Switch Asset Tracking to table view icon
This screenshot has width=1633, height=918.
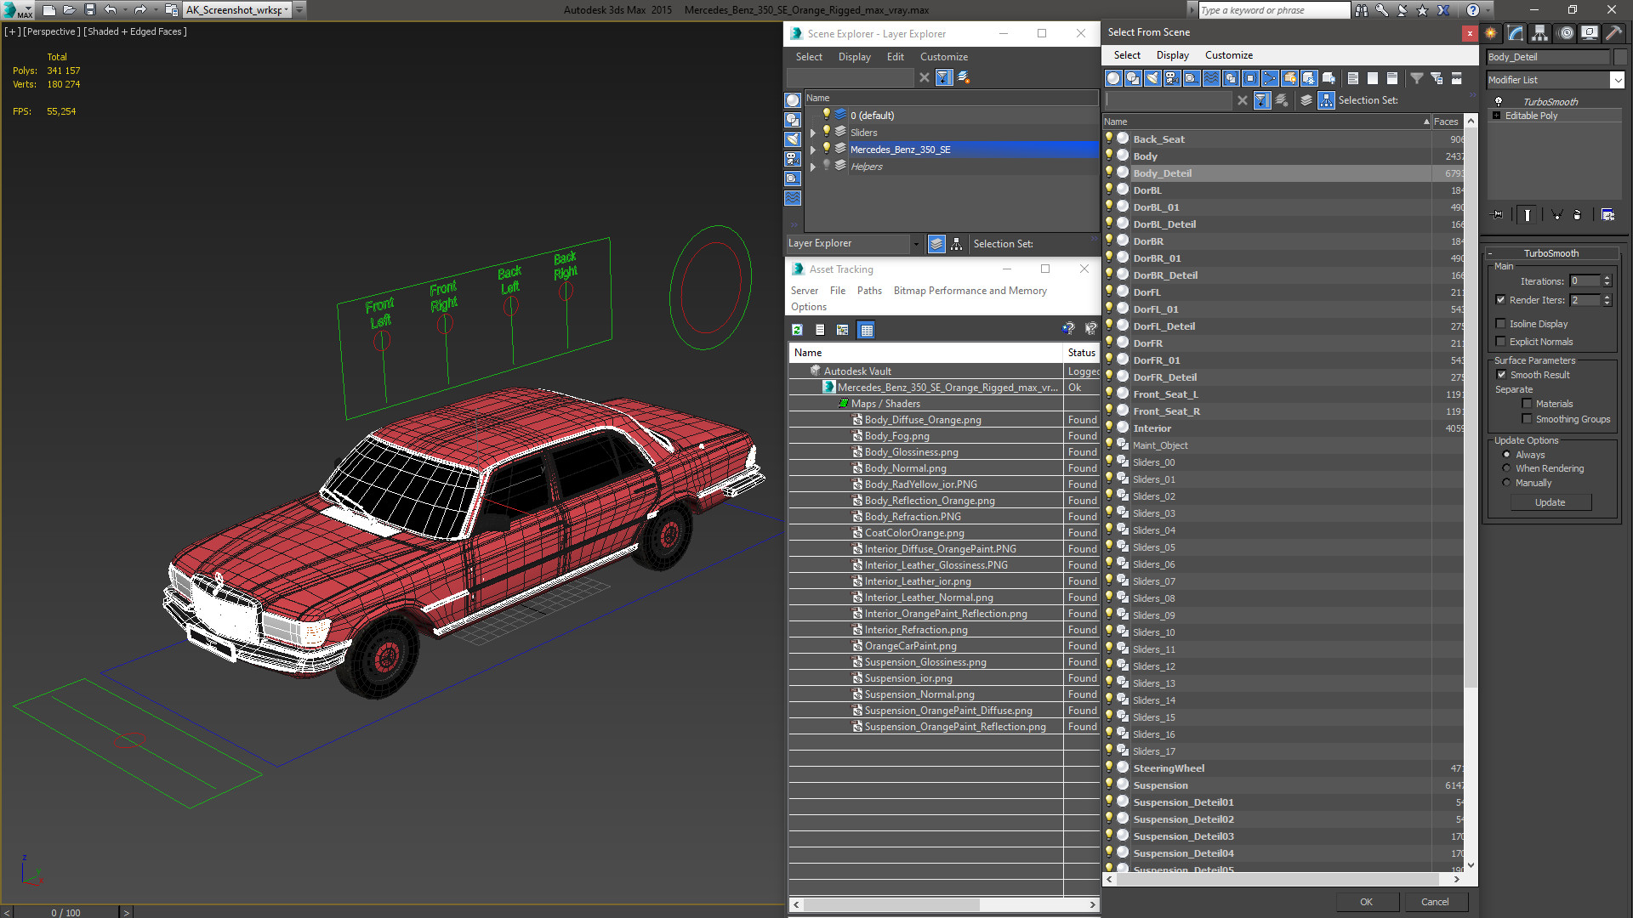pyautogui.click(x=867, y=330)
